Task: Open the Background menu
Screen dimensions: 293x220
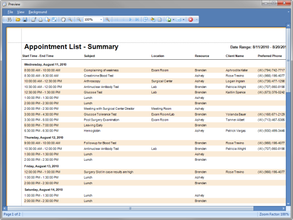Action: click(37, 12)
